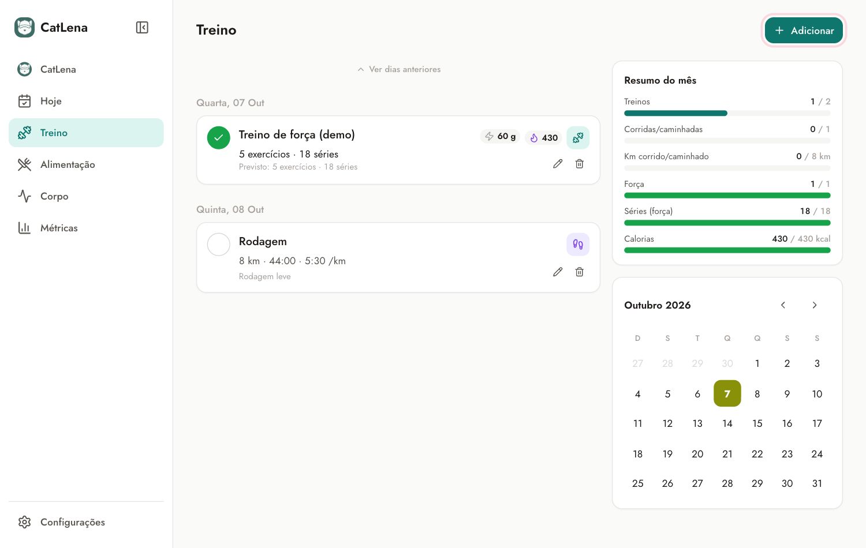Click the 430 calories flame badge
Image resolution: width=866 pixels, height=548 pixels.
[543, 137]
